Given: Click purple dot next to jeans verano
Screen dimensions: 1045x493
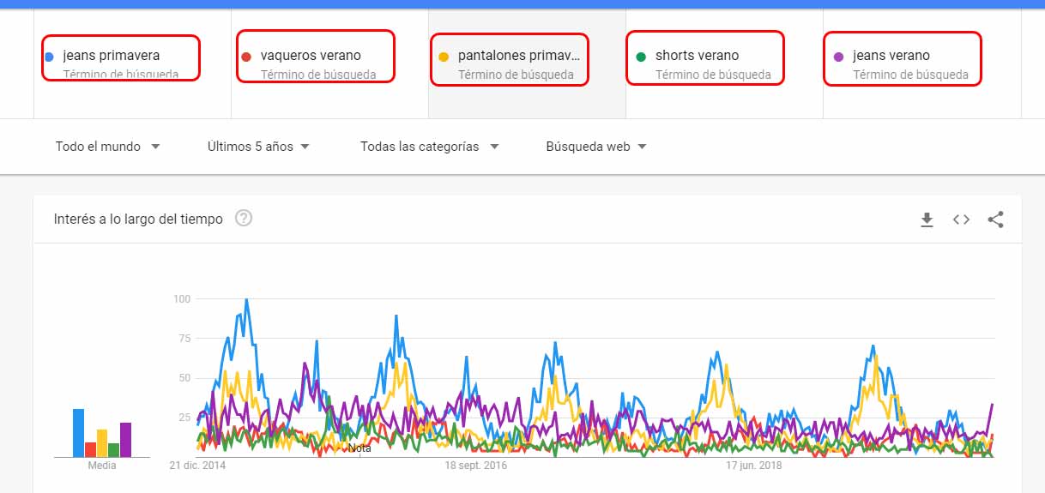Looking at the screenshot, I should (x=838, y=57).
